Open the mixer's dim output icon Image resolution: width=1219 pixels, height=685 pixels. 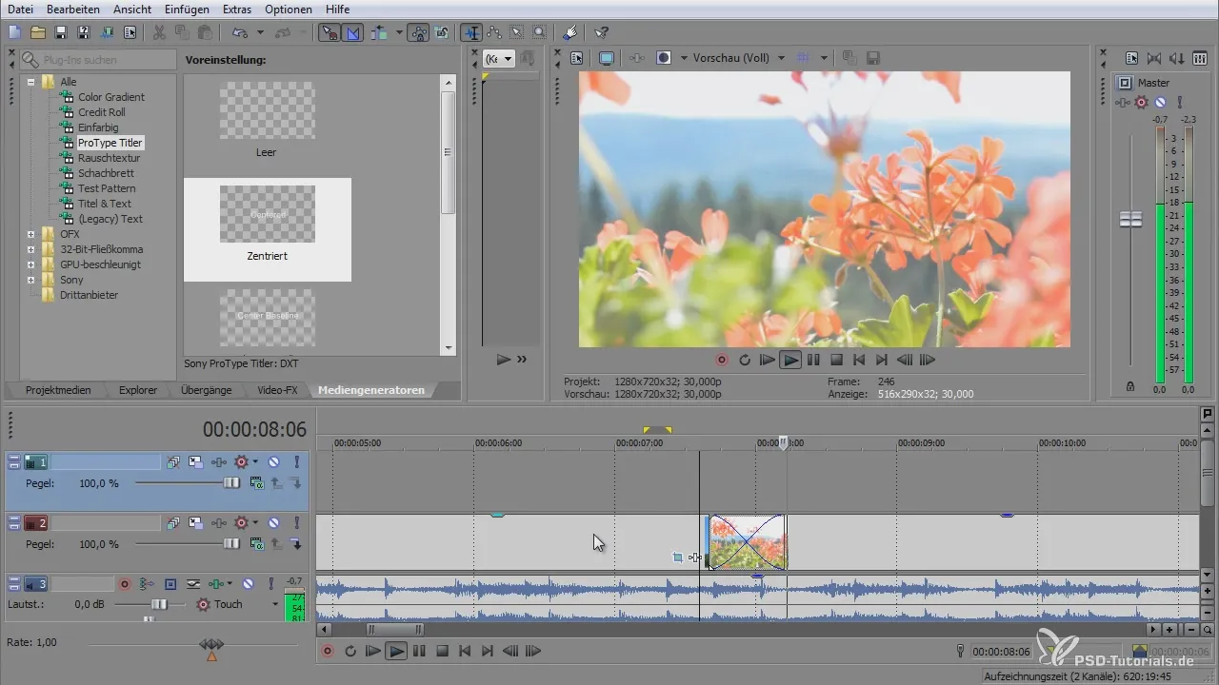pyautogui.click(x=1177, y=58)
